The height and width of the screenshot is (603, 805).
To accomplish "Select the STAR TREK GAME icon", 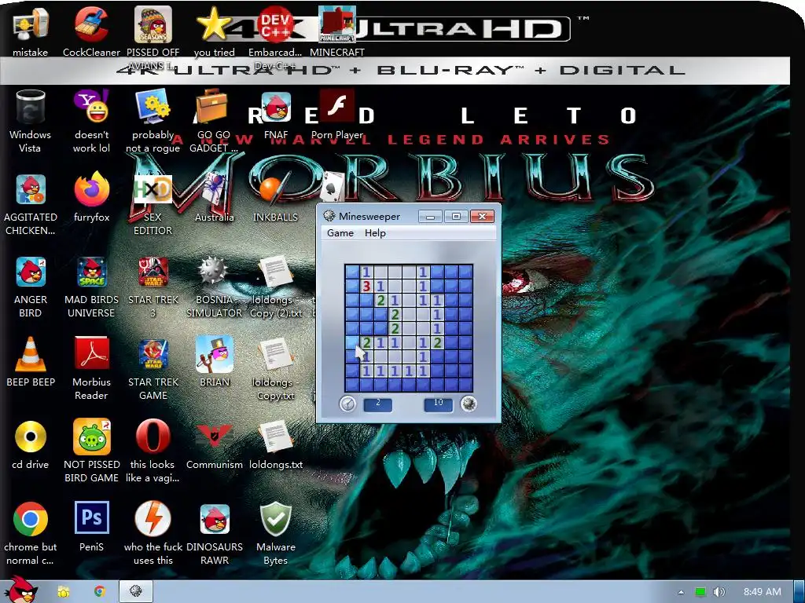I will pyautogui.click(x=153, y=368).
